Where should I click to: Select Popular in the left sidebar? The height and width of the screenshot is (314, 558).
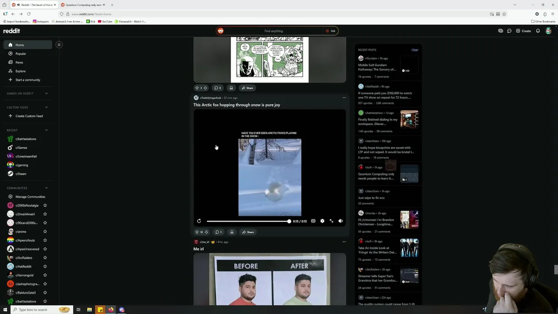[x=28, y=54]
